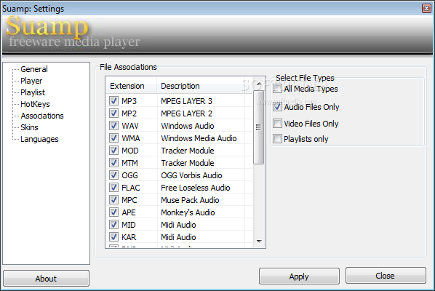This screenshot has height=291, width=435.
Task: Go to the HotKeys settings
Action: 35,104
